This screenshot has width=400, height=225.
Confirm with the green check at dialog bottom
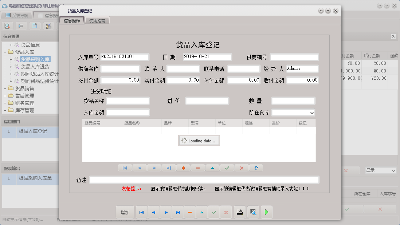(x=214, y=212)
